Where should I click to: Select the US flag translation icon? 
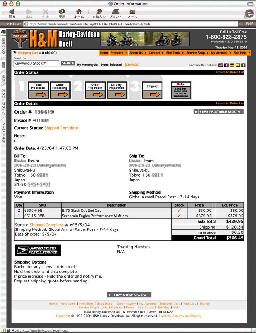pos(221,65)
